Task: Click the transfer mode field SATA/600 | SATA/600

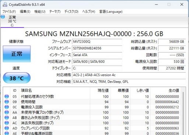Action: (97, 62)
